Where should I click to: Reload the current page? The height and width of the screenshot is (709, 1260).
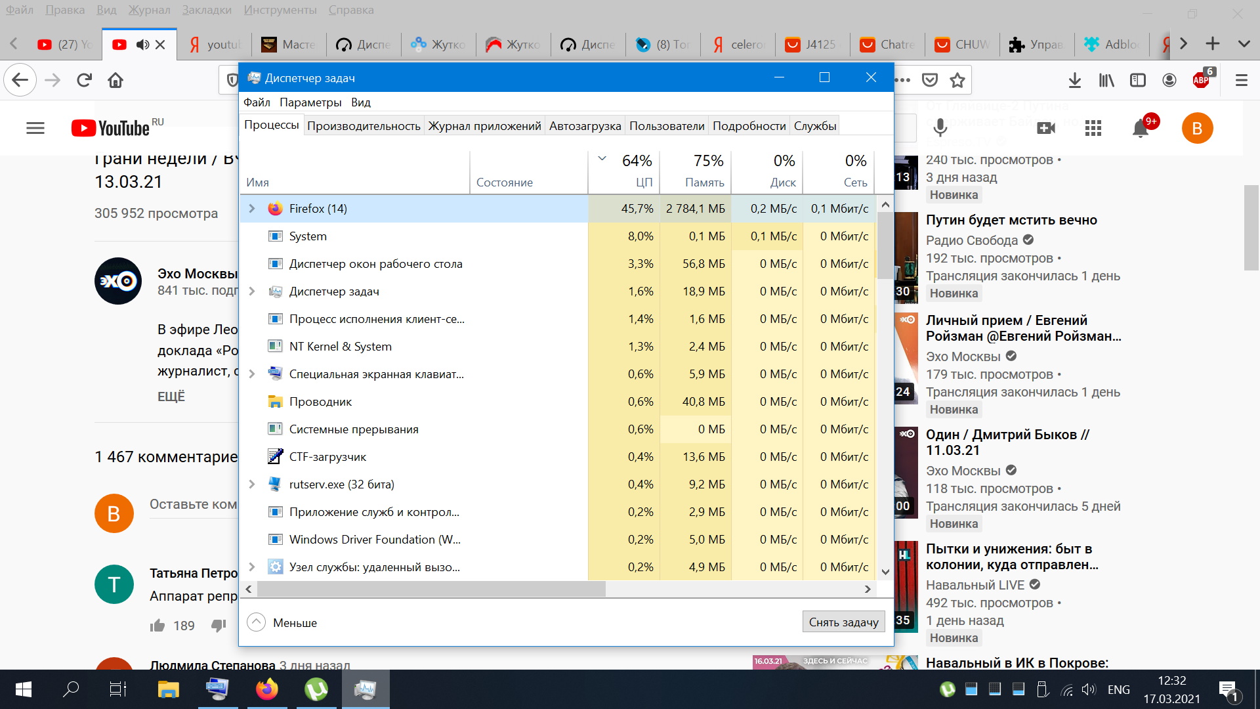[84, 80]
